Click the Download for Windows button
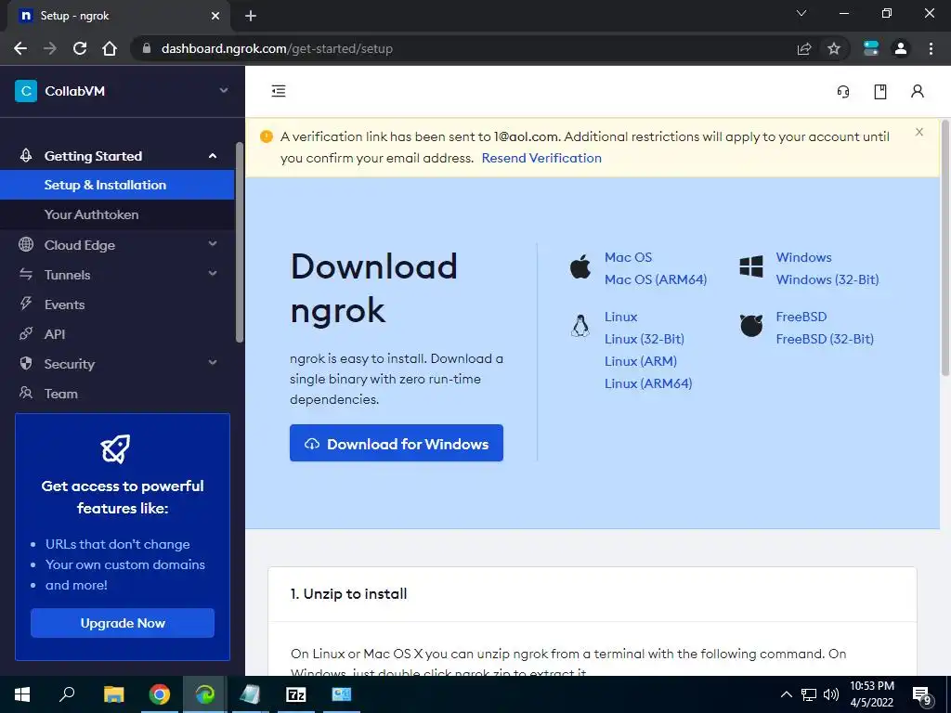 (397, 443)
